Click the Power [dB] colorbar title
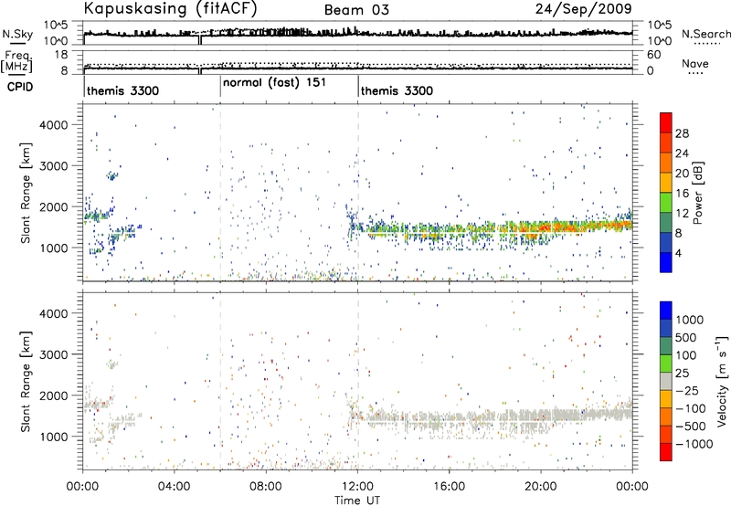This screenshot has width=731, height=506. [698, 193]
